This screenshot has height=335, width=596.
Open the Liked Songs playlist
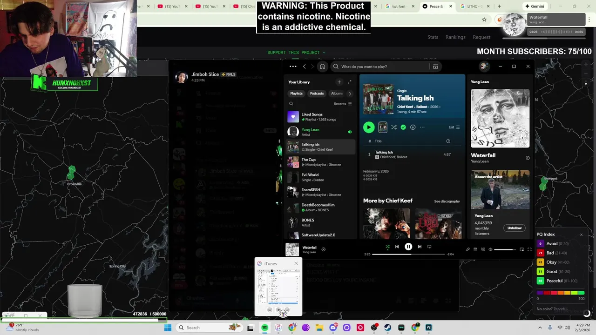pyautogui.click(x=320, y=117)
